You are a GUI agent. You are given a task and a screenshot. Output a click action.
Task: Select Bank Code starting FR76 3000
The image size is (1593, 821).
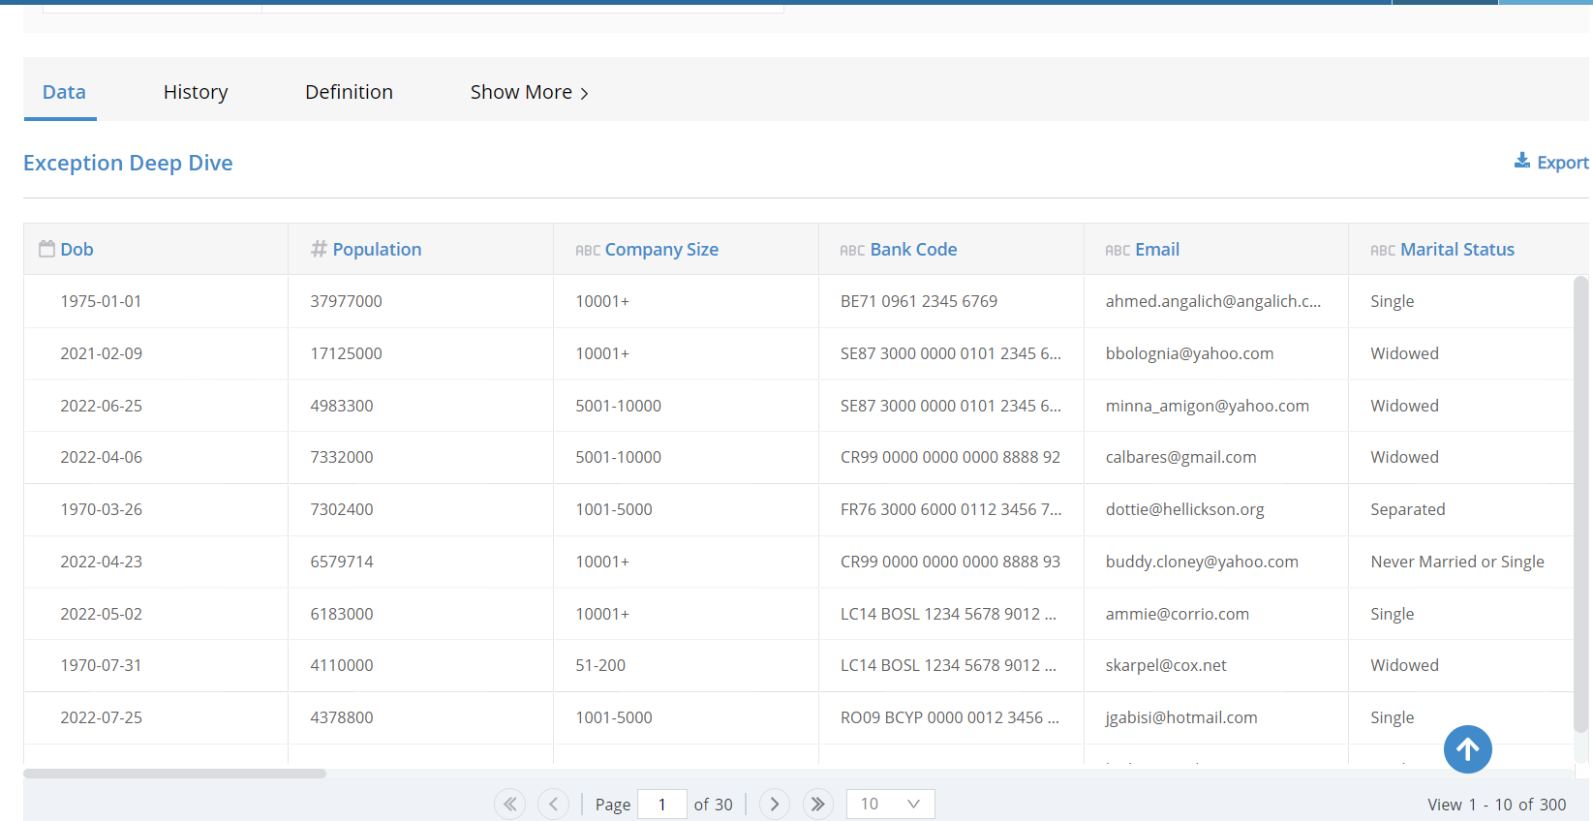pyautogui.click(x=951, y=509)
